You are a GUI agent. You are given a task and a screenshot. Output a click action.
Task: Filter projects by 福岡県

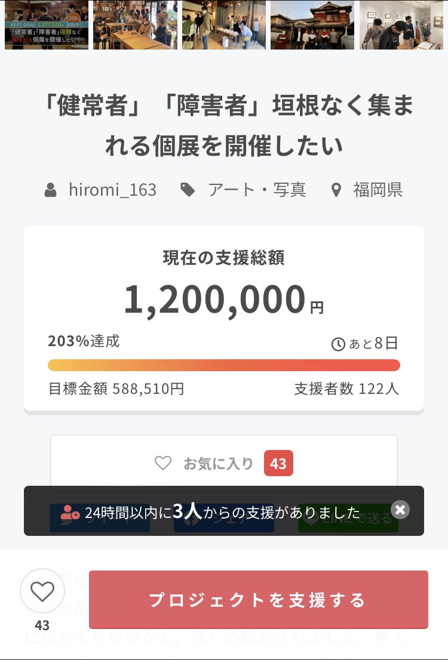[x=378, y=190]
